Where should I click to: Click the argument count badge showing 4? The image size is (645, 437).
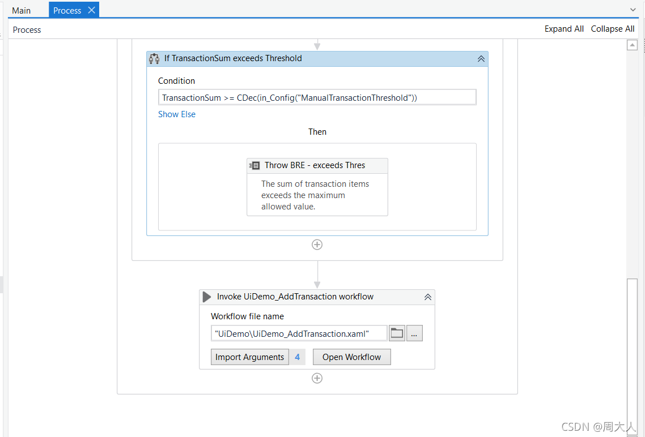(x=297, y=357)
